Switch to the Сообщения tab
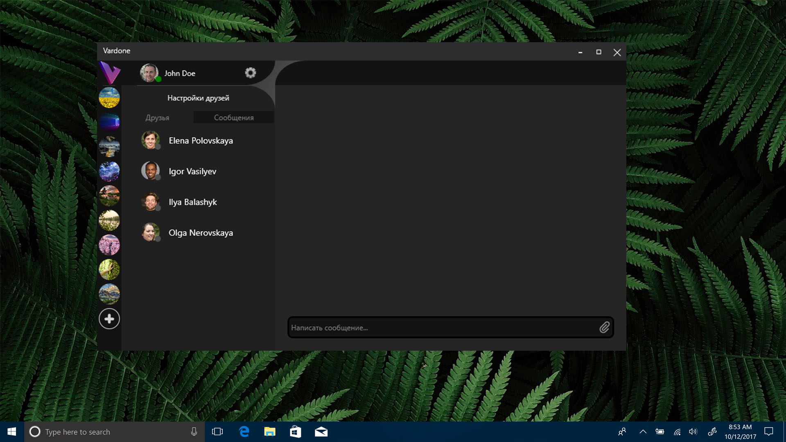This screenshot has height=442, width=786. (234, 117)
